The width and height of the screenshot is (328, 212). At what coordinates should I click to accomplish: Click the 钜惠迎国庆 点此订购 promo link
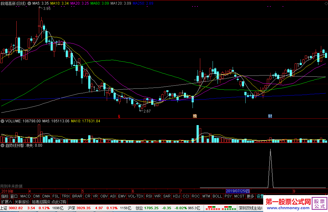click(x=49, y=202)
